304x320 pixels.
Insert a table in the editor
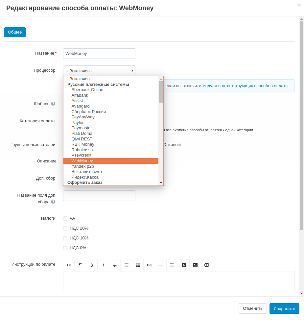click(138, 265)
